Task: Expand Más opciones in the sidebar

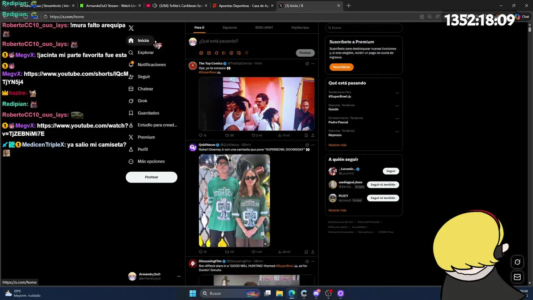Action: click(x=146, y=161)
